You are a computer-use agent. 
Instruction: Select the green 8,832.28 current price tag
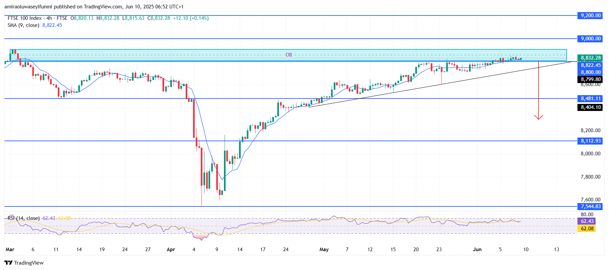(591, 58)
